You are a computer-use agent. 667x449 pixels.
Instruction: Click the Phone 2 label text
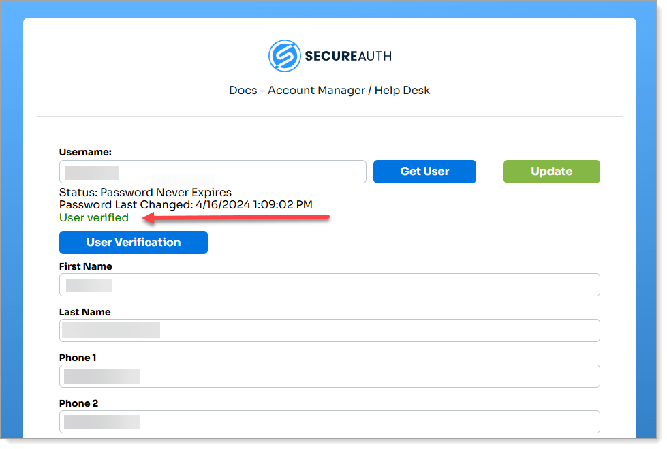[x=77, y=403]
